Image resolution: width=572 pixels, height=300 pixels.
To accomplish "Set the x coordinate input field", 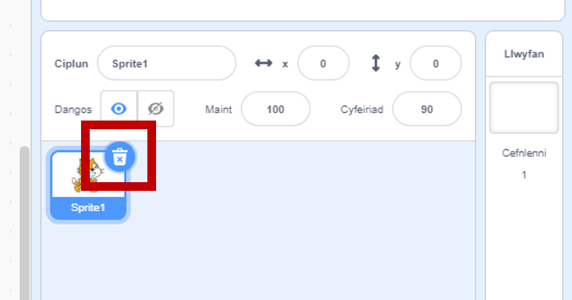I will coord(324,64).
